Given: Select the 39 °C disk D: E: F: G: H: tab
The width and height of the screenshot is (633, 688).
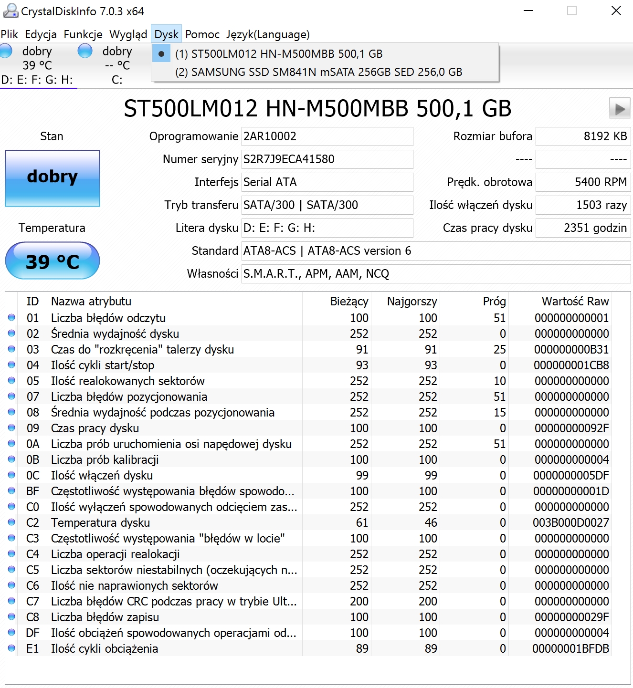Looking at the screenshot, I should tap(38, 65).
